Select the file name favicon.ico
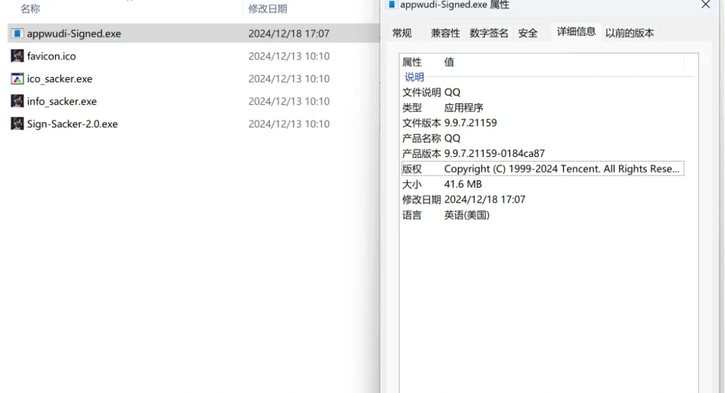 tap(51, 56)
